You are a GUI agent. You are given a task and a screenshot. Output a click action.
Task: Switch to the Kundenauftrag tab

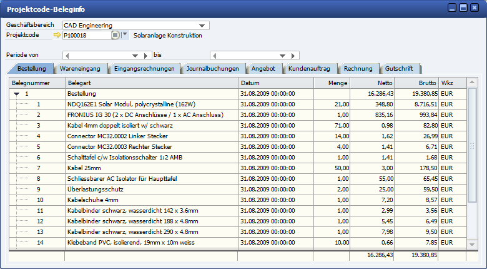(309, 68)
